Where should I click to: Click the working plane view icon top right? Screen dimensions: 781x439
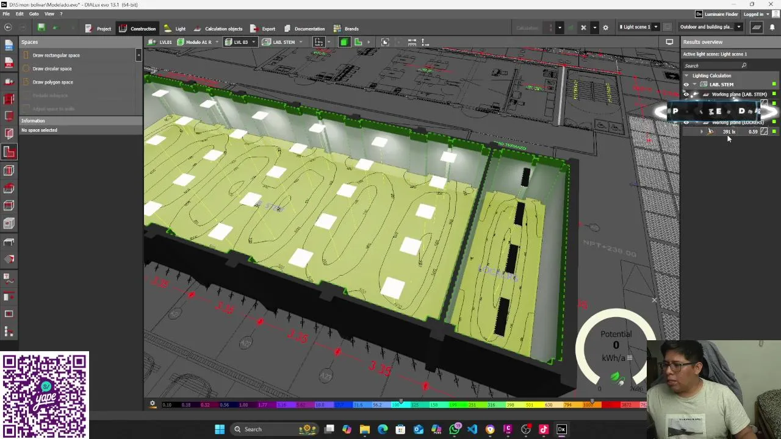[x=757, y=27]
